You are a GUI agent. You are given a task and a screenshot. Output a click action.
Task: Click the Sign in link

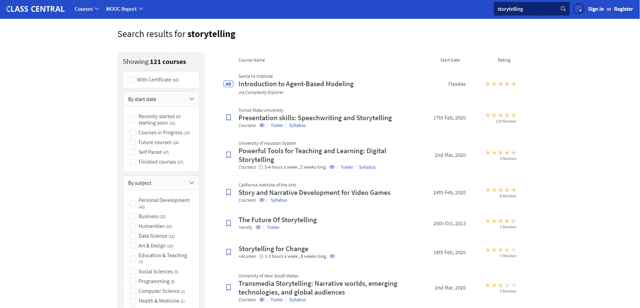(x=596, y=9)
